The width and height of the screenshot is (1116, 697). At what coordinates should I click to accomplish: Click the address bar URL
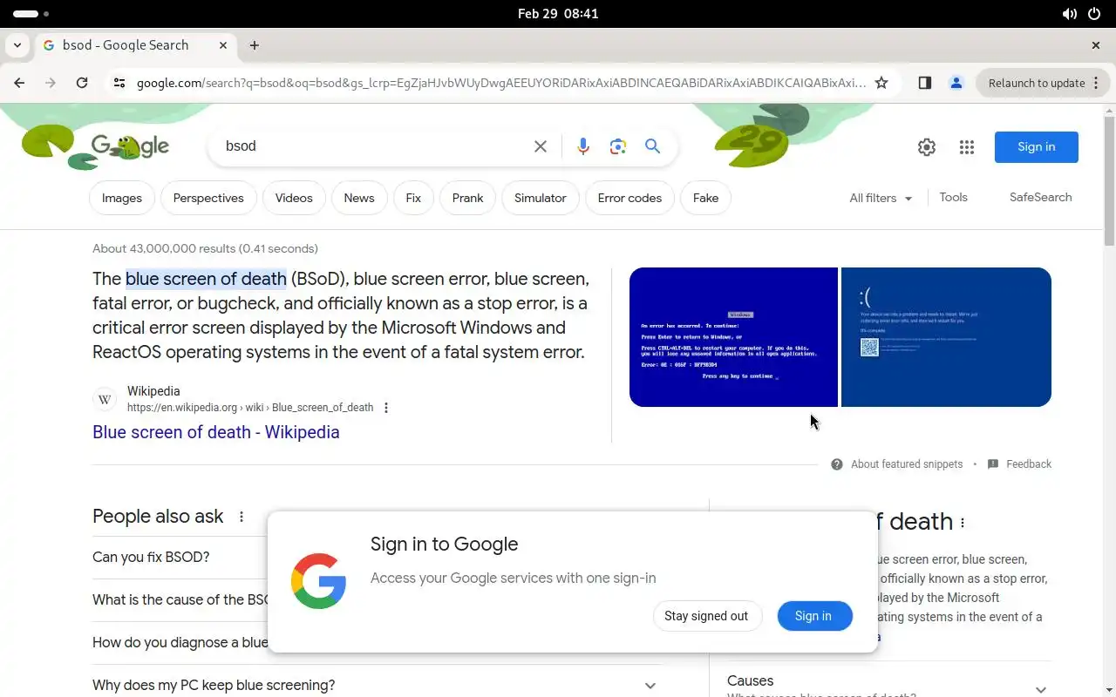[501, 83]
